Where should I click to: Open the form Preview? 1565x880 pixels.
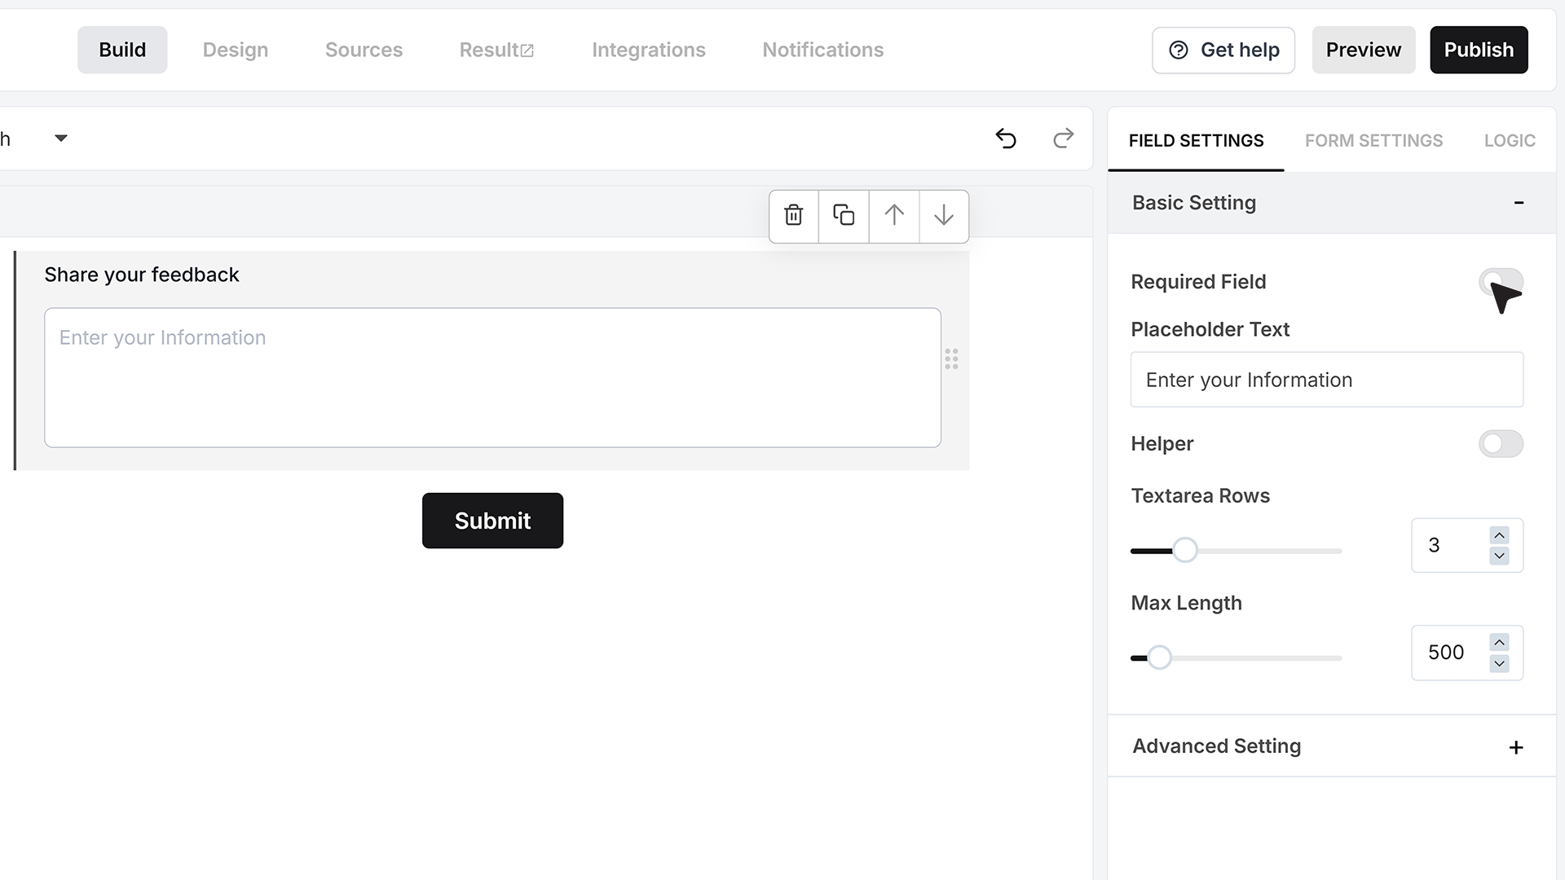(1363, 50)
